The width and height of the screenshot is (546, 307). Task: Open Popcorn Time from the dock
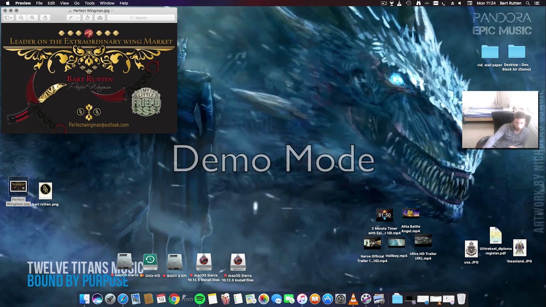225,299
